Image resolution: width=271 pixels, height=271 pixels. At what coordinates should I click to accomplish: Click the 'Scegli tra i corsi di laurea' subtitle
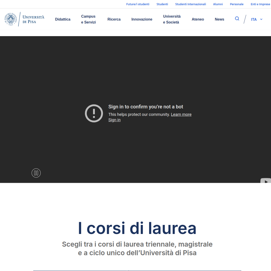point(137,248)
